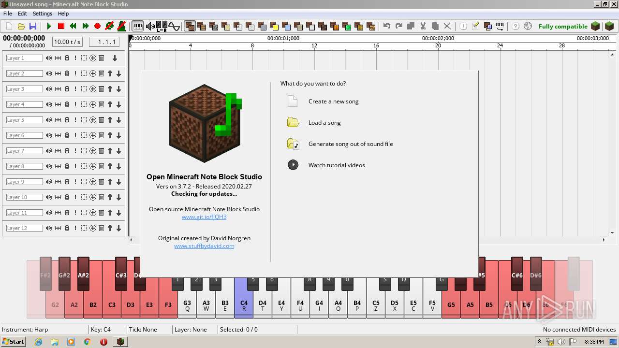Viewport: 619px width, 348px height.
Task: Open the Settings menu
Action: click(x=43, y=14)
